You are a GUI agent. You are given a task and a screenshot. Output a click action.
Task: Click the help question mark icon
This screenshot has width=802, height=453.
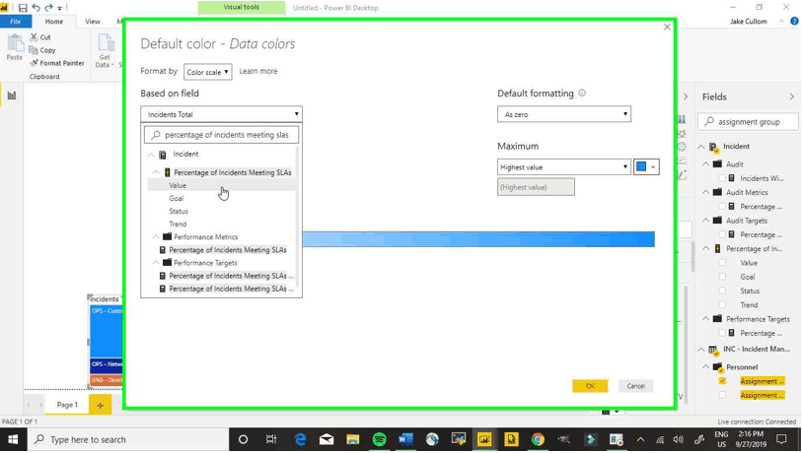(794, 21)
